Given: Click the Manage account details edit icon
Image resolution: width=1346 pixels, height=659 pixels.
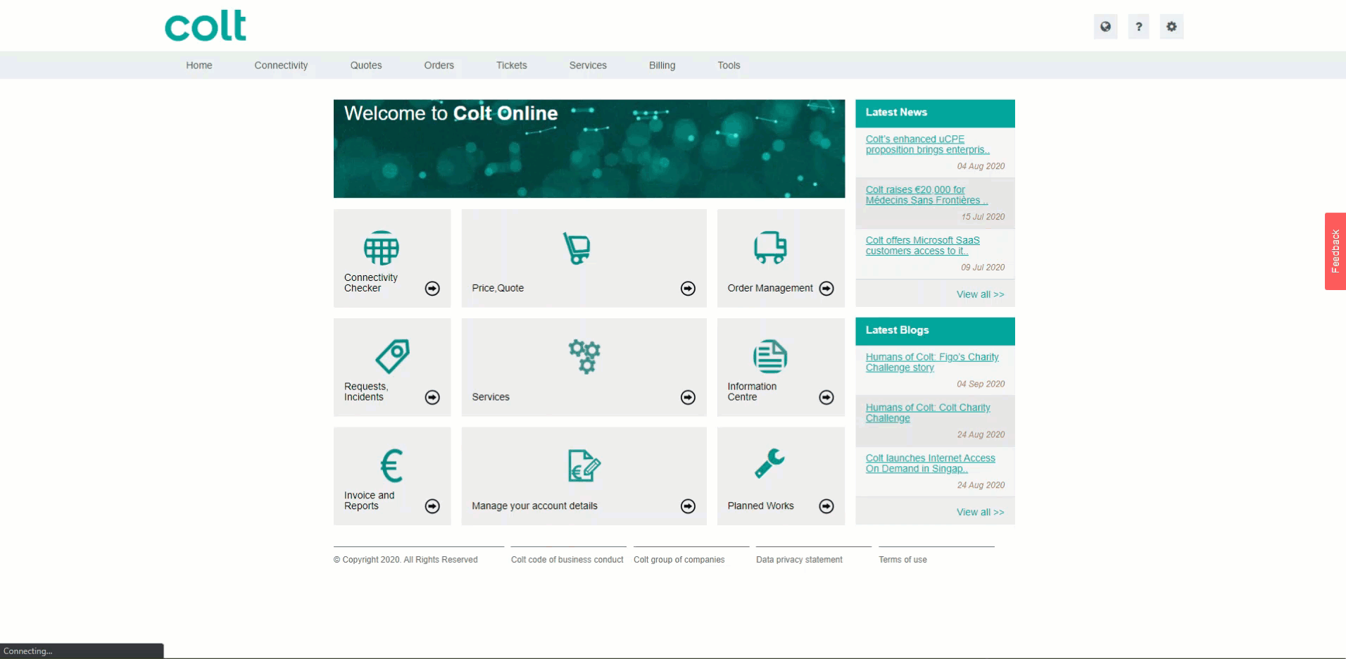Looking at the screenshot, I should point(584,465).
